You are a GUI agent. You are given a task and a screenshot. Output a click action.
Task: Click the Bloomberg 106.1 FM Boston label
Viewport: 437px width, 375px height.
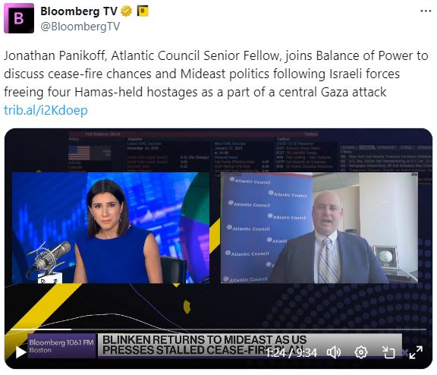(61, 345)
